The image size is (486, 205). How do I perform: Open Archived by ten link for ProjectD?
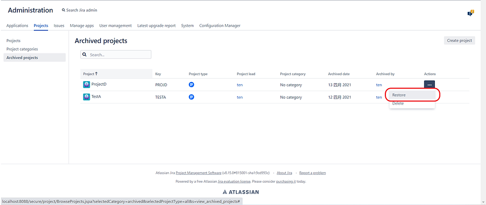[x=379, y=85]
